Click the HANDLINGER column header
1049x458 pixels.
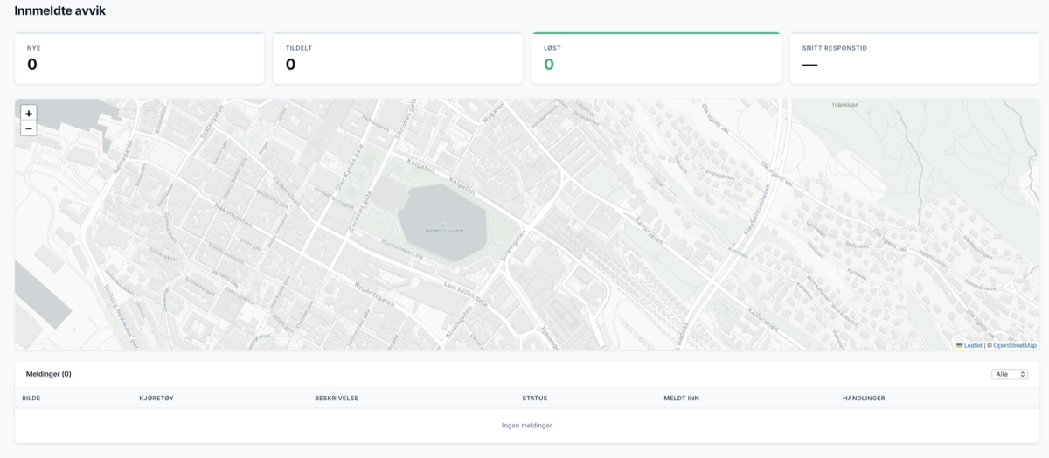(x=865, y=399)
